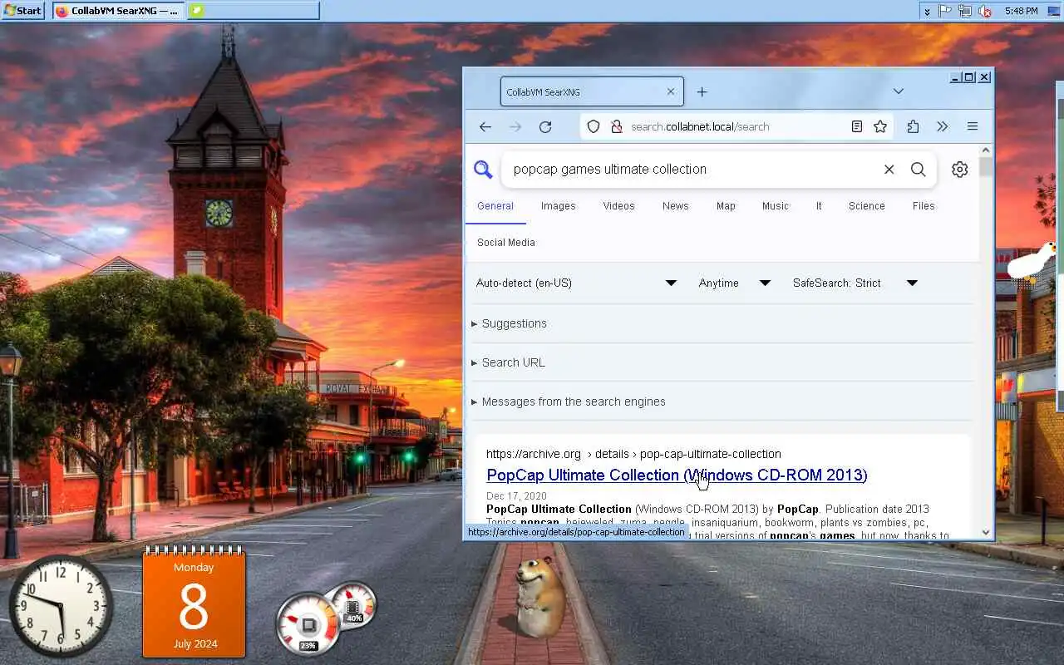
Task: Expand the Suggestions section
Action: [x=510, y=323]
